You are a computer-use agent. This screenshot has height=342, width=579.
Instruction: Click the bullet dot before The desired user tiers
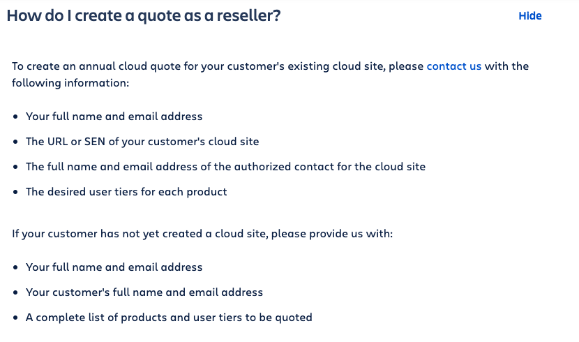(x=15, y=192)
